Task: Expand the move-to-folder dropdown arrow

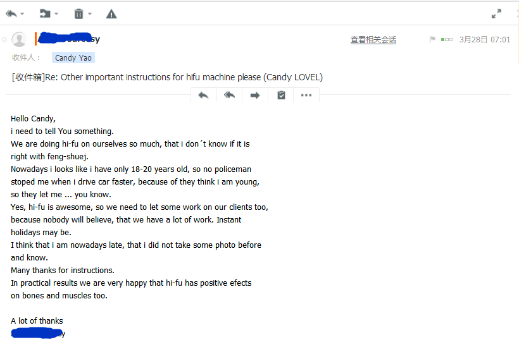Action: click(x=56, y=14)
